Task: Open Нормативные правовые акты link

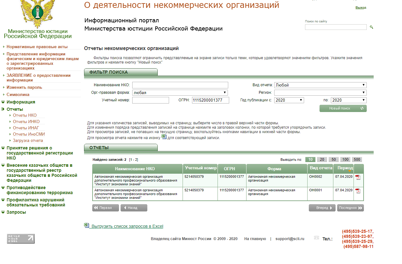Action: 37,47
